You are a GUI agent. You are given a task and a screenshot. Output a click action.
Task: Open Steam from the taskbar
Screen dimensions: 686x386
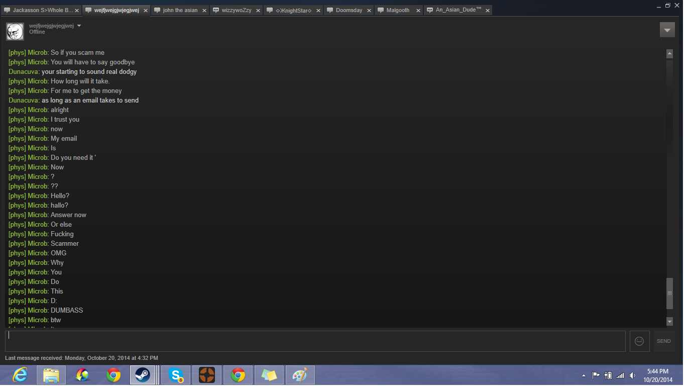pos(143,375)
